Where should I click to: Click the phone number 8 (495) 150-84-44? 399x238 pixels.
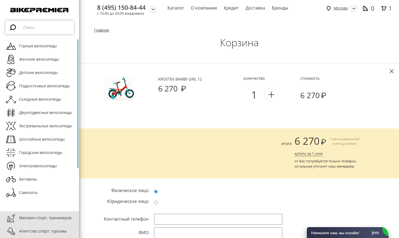coord(121,8)
